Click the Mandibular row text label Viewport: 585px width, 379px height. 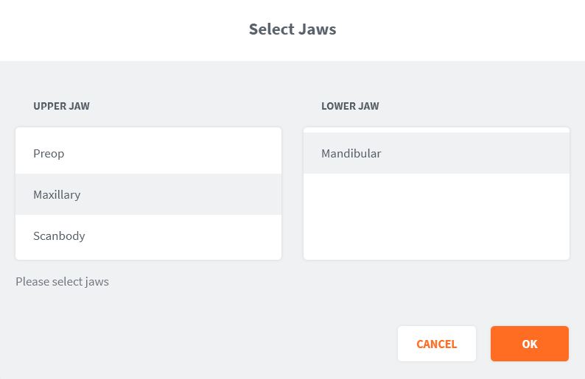tap(351, 154)
